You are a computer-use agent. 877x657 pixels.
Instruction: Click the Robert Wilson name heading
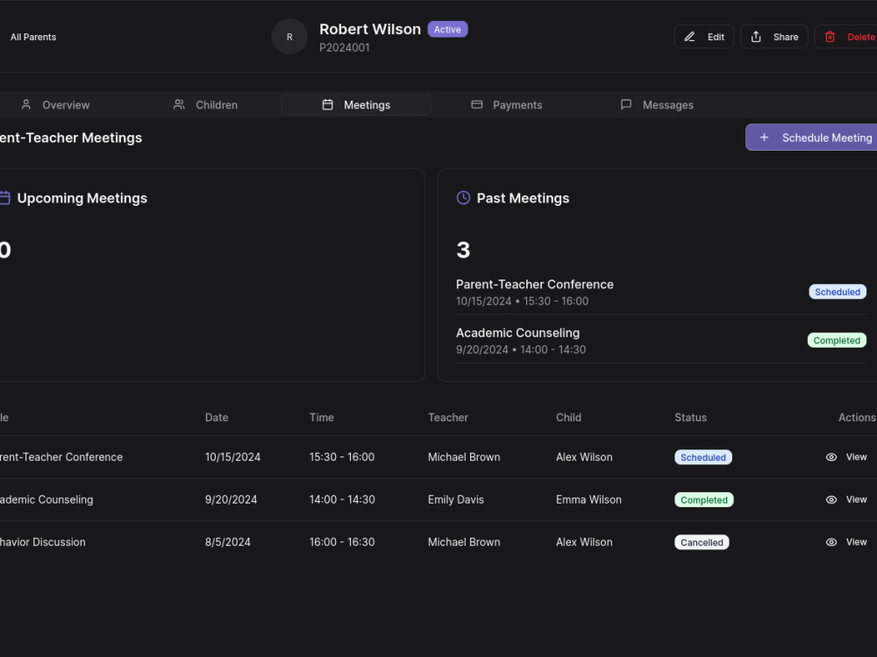(x=370, y=29)
